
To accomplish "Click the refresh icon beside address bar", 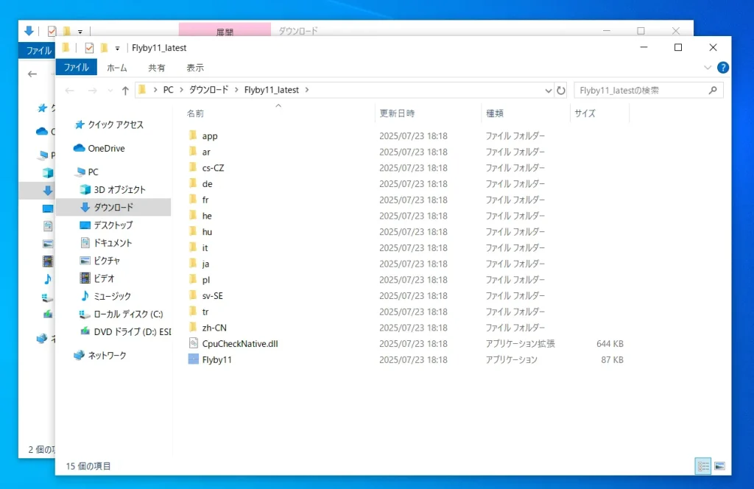I will [x=560, y=90].
